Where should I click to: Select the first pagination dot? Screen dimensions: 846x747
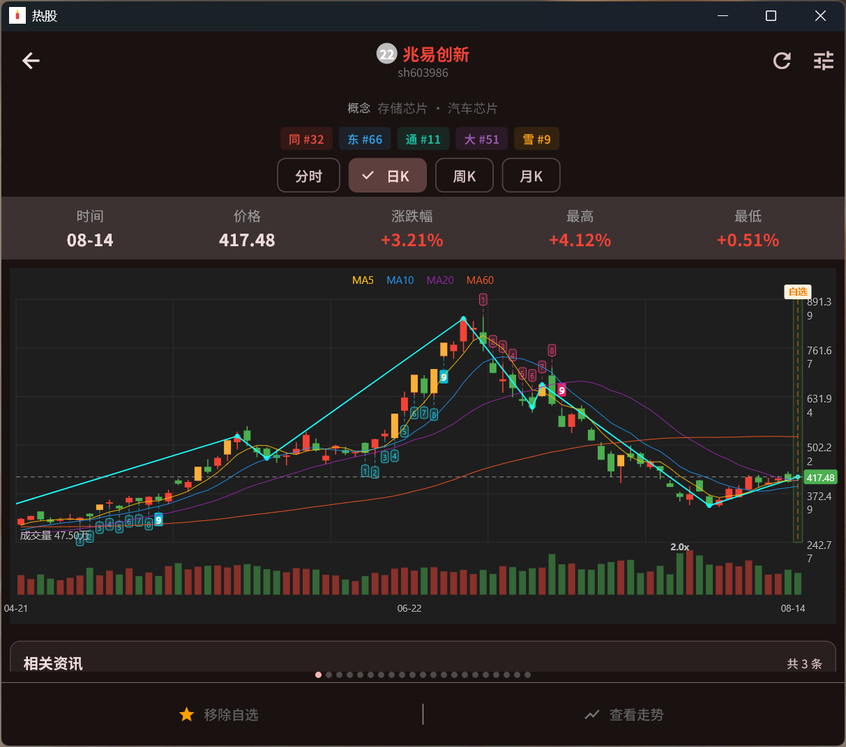tap(319, 674)
